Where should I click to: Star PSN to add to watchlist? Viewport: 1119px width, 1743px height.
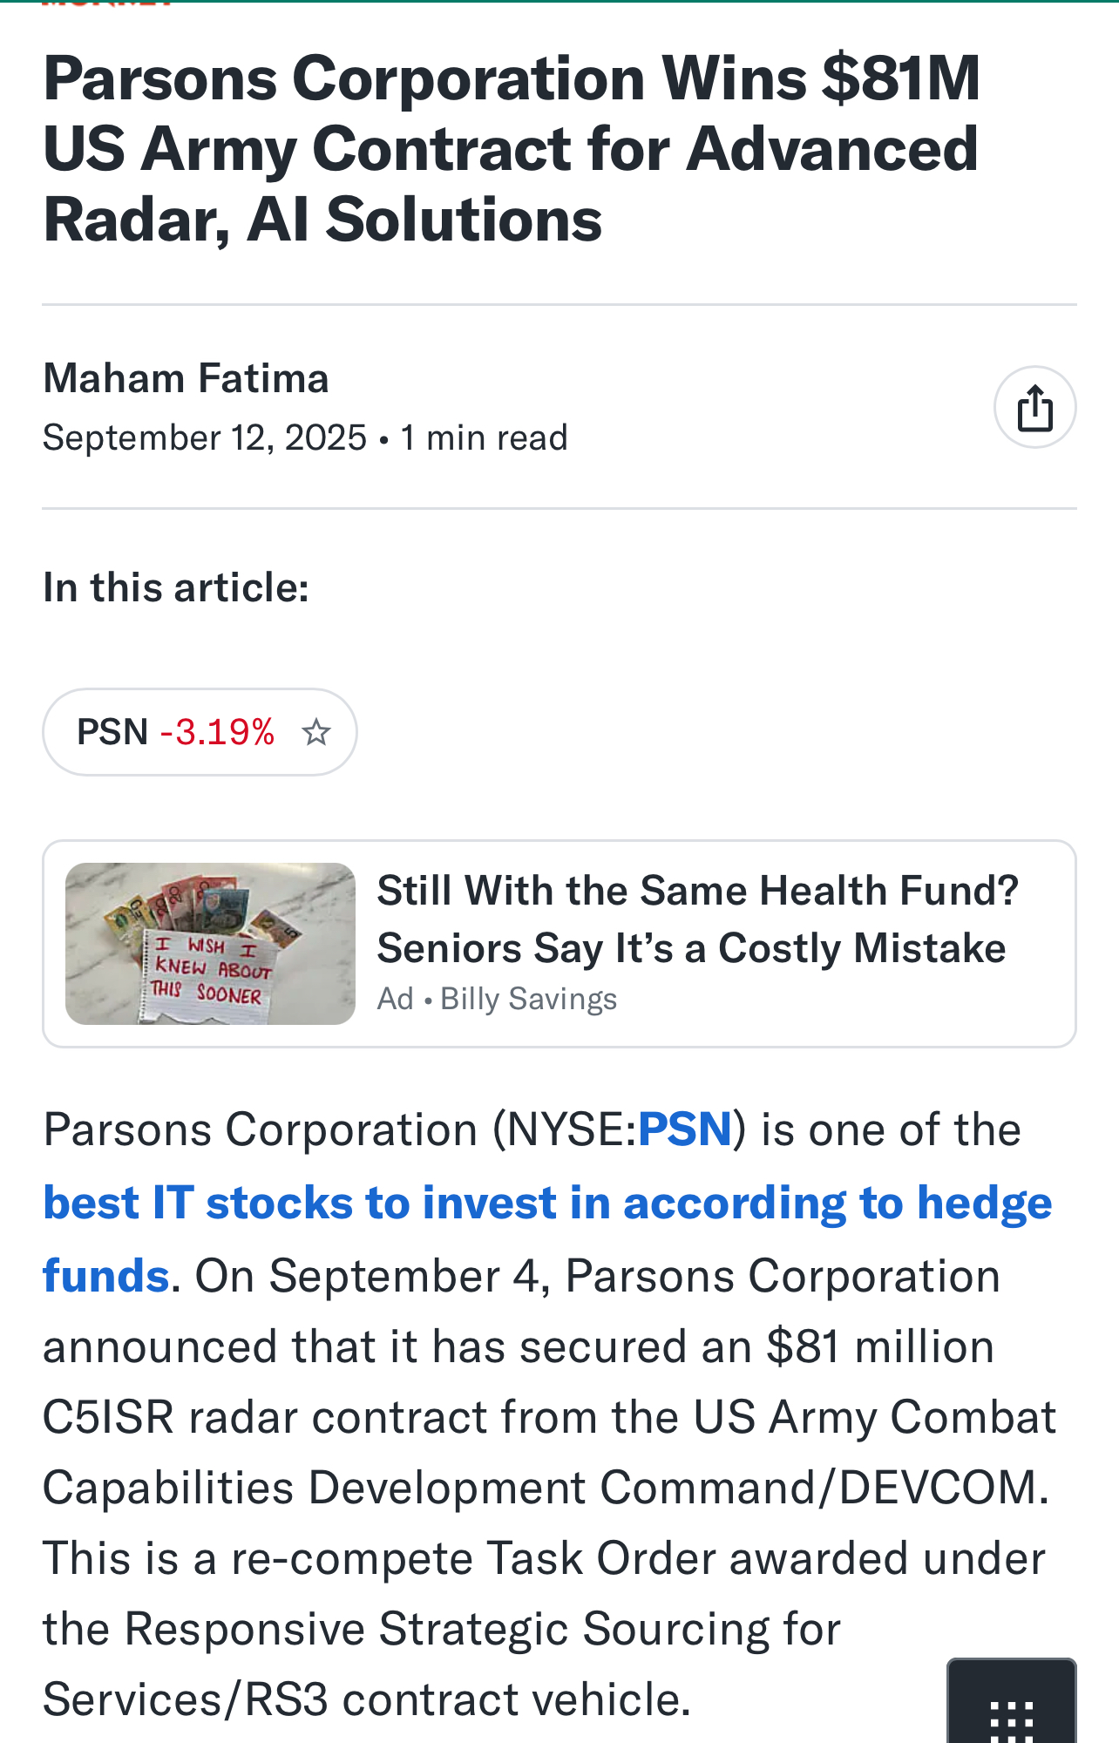pyautogui.click(x=315, y=732)
